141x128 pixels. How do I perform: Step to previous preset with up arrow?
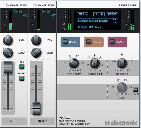pyautogui.click(x=116, y=20)
